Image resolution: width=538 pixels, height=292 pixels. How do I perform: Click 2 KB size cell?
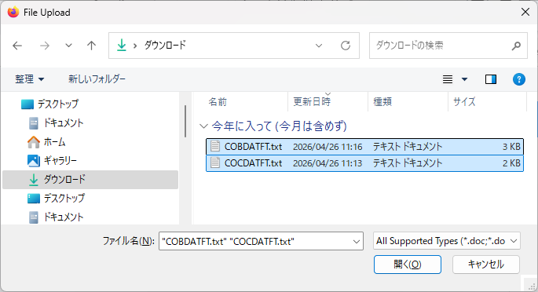(x=511, y=163)
